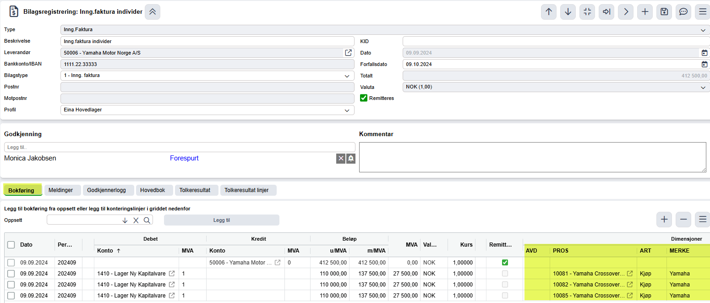Click the minimize-view arrows icon

tap(587, 12)
